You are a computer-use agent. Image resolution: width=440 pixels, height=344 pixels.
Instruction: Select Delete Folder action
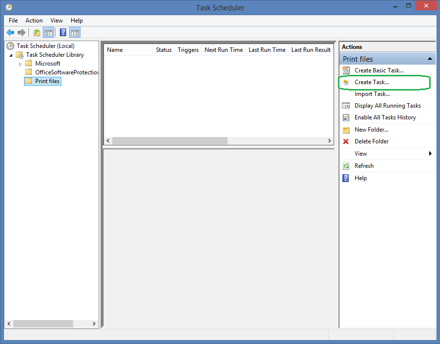point(371,141)
